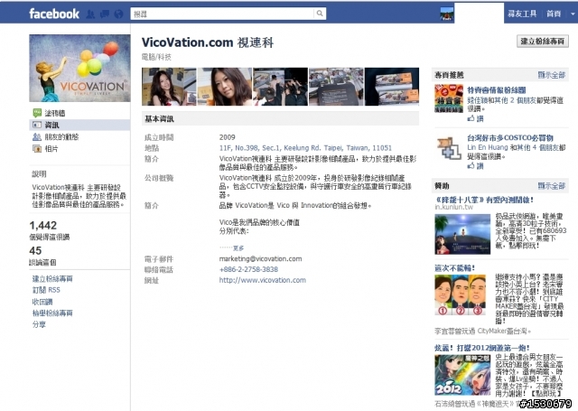Open the second sponsored ad title link

(455, 268)
